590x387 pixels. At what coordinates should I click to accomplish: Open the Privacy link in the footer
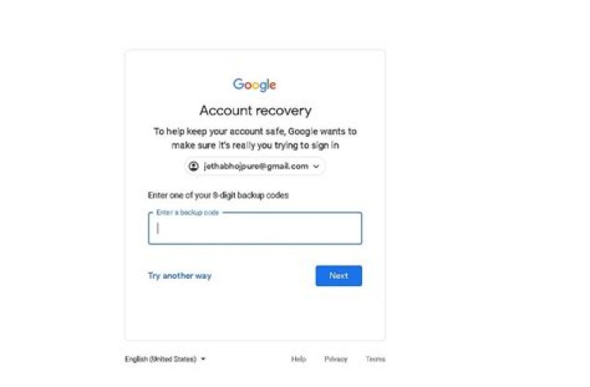click(x=336, y=359)
